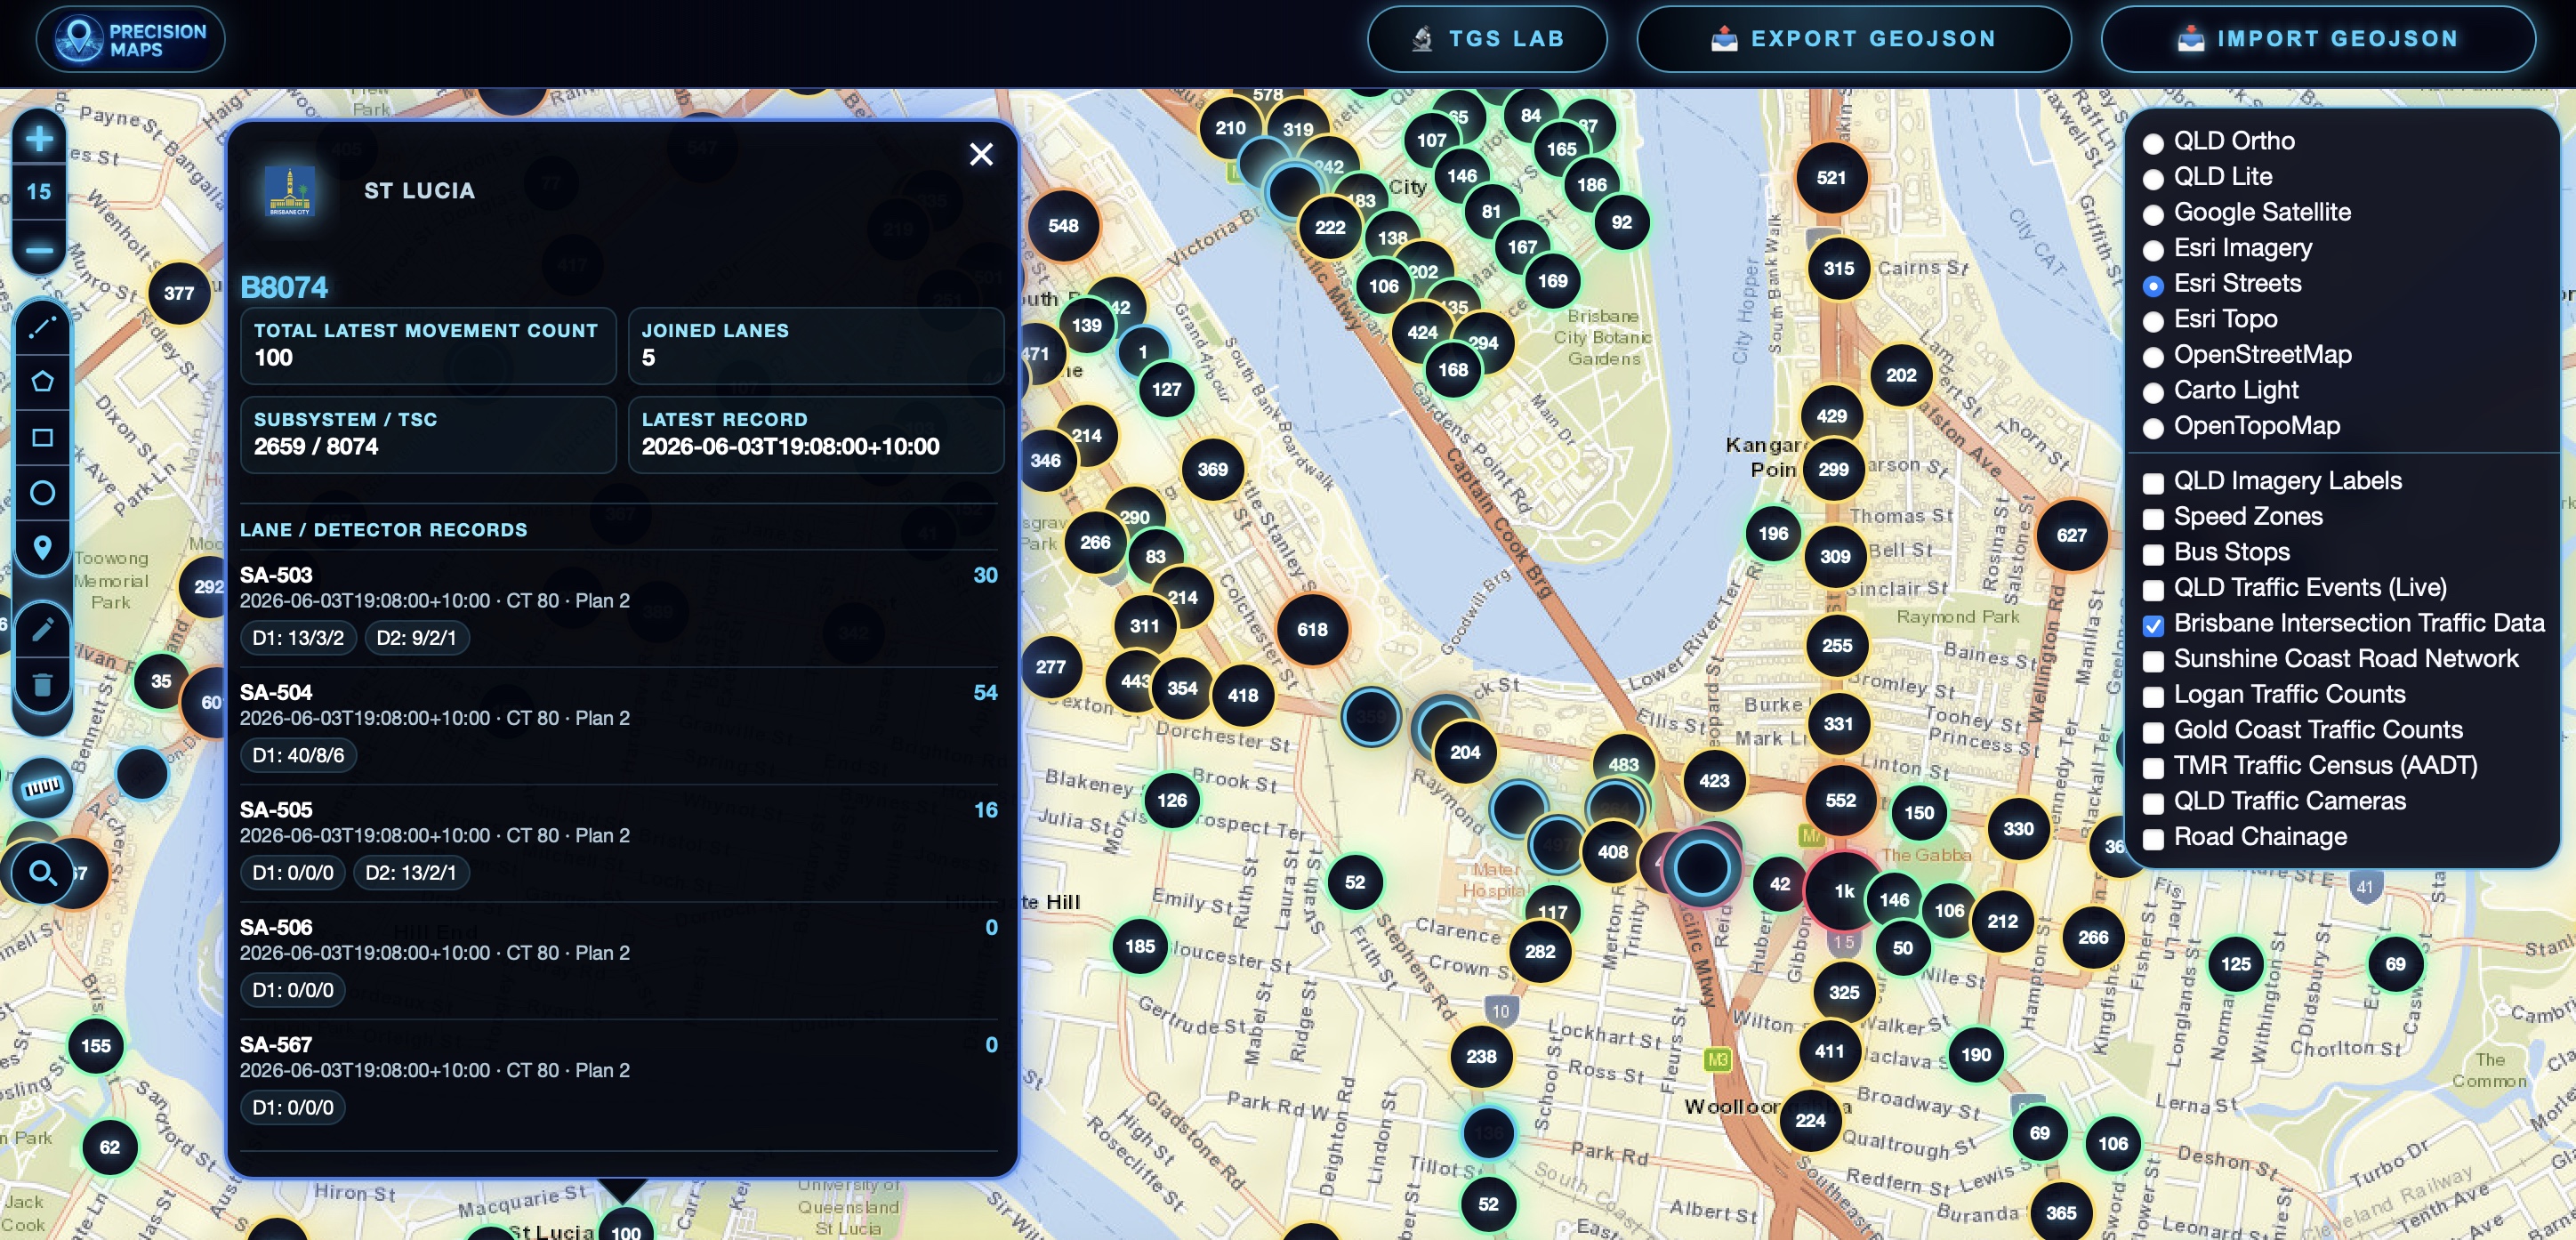Show the Bus Stops layer
Viewport: 2576px width, 1240px height.
pyautogui.click(x=2153, y=554)
